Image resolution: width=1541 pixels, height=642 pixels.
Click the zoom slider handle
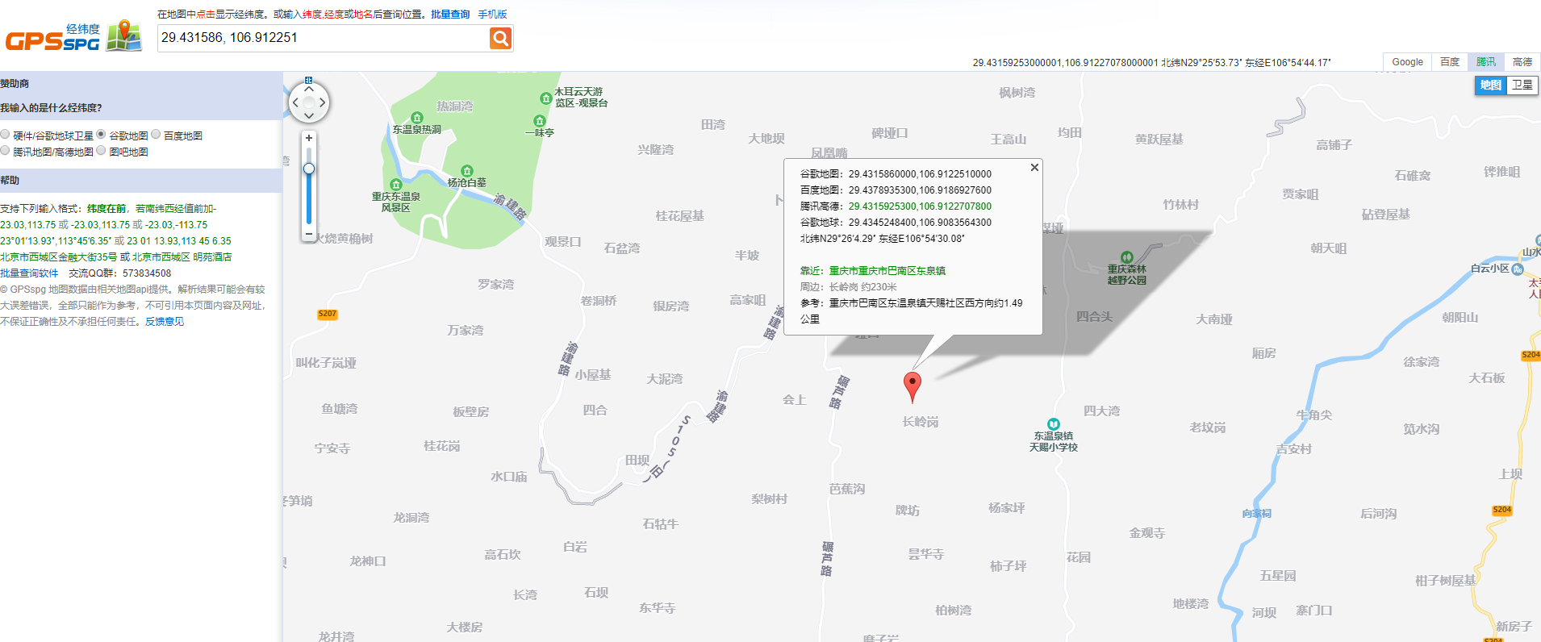pos(308,169)
